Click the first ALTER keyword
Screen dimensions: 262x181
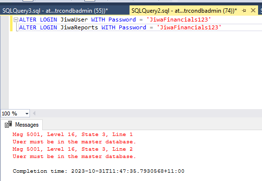(x=28, y=20)
